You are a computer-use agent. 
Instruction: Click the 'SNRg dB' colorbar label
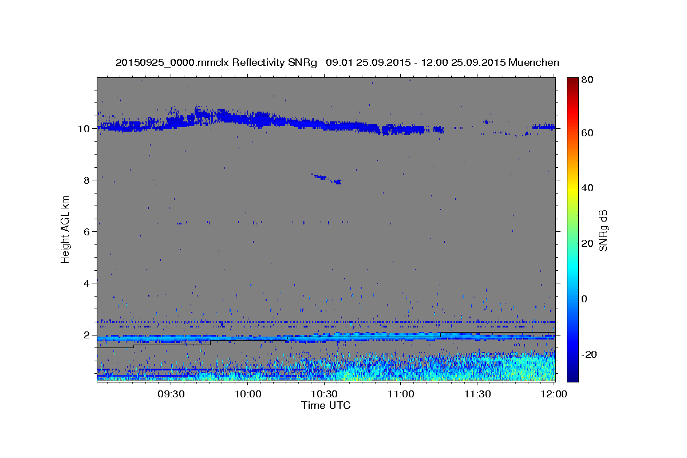pyautogui.click(x=602, y=231)
